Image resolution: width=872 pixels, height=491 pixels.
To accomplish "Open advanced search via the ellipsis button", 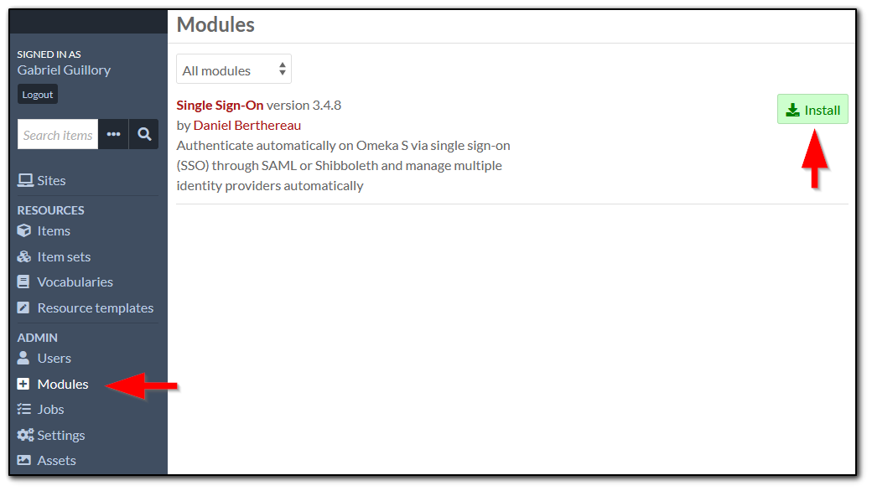I will (x=113, y=134).
